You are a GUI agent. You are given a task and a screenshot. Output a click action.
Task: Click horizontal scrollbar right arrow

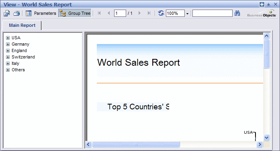pos(260,145)
